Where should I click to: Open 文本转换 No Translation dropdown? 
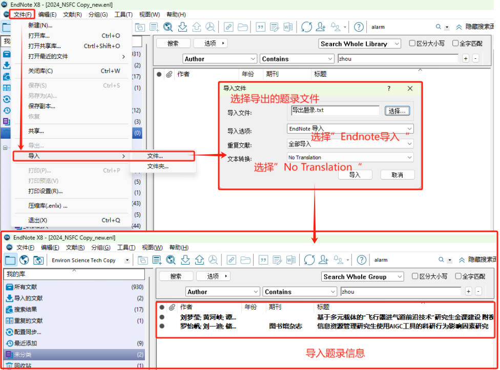click(350, 157)
